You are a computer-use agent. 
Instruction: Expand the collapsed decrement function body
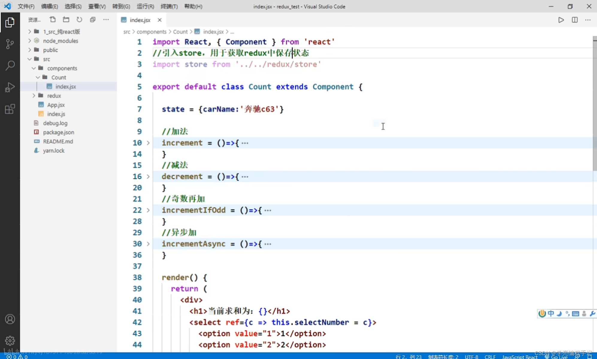148,176
